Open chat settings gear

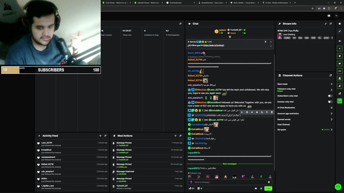point(261,188)
